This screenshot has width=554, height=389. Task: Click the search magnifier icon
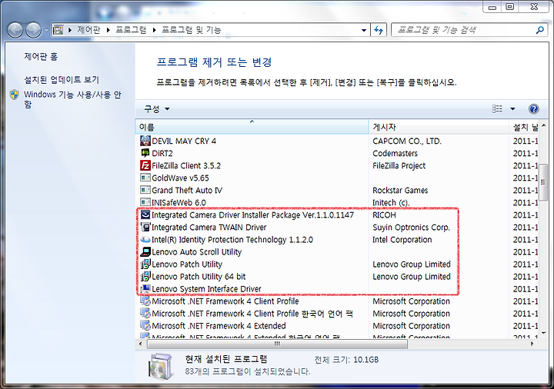click(x=539, y=30)
